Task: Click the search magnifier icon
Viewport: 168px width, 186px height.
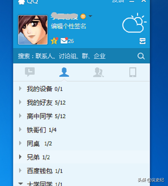Action: tap(141, 56)
